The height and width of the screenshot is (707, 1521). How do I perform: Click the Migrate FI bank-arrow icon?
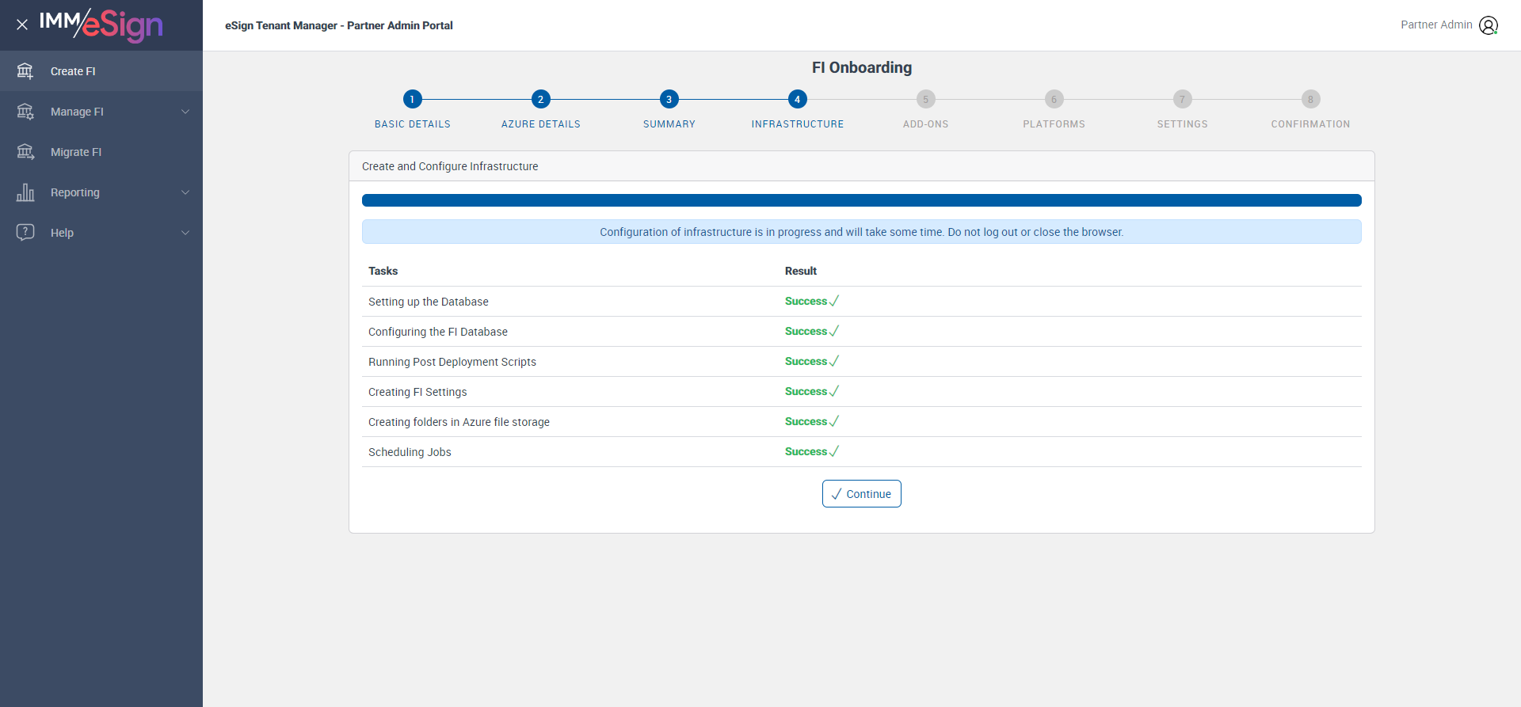pos(25,152)
